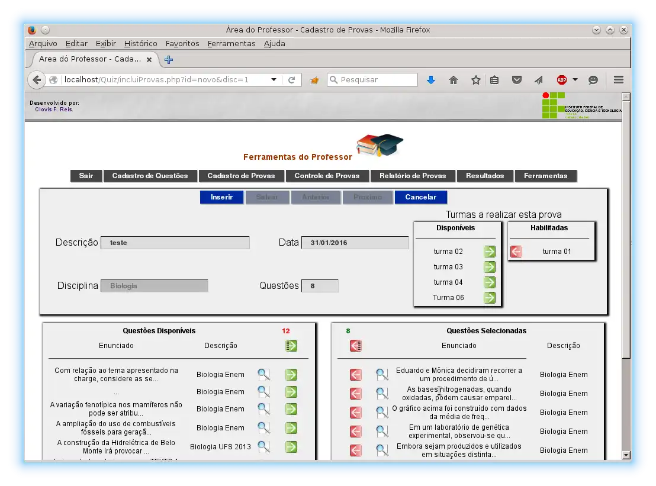The width and height of the screenshot is (656, 486).
Task: Add 'A ampliação do uso de combustíveis' question
Action: [291, 428]
